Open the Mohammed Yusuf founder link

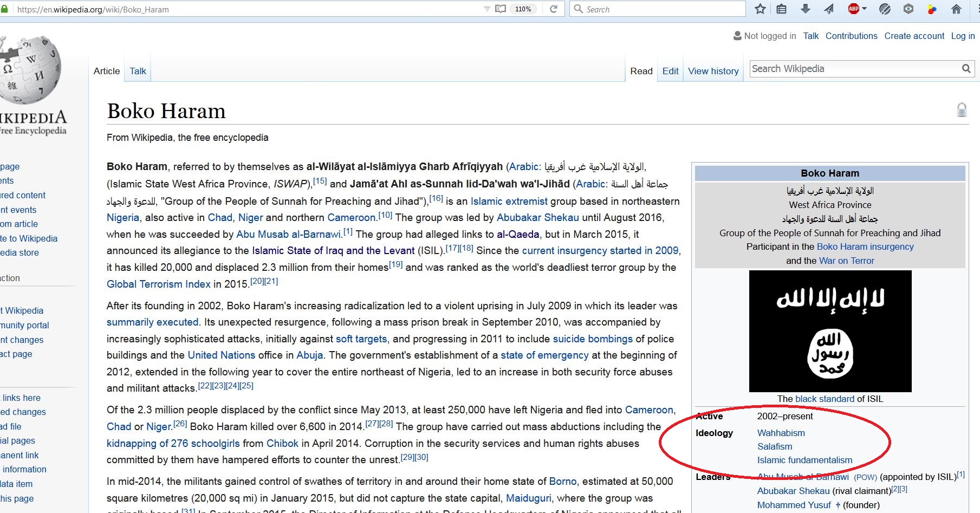point(794,505)
